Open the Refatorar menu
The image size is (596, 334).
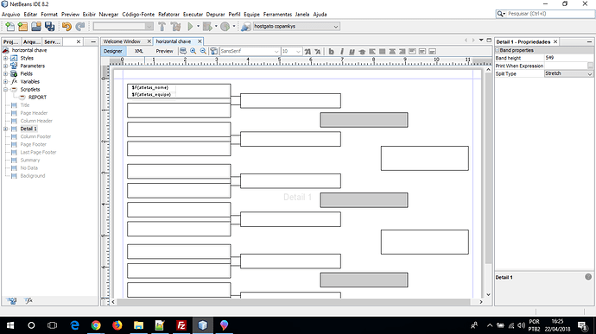pos(168,15)
